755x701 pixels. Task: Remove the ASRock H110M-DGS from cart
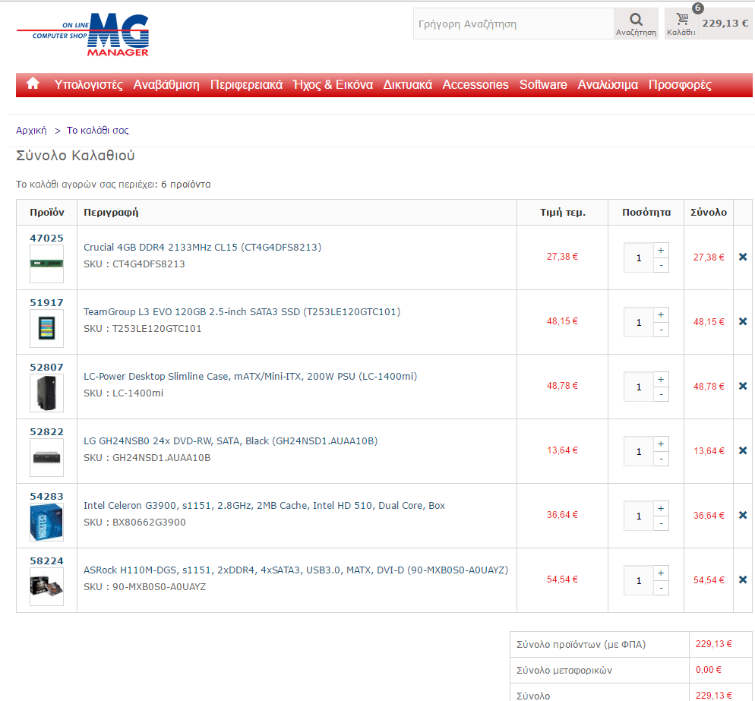click(x=743, y=579)
